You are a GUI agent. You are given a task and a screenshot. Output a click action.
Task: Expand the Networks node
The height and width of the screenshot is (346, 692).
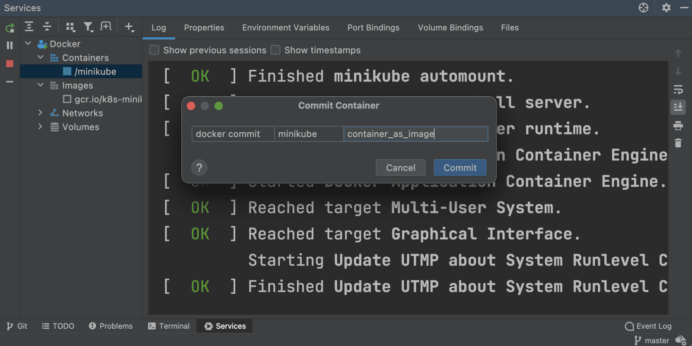point(40,113)
